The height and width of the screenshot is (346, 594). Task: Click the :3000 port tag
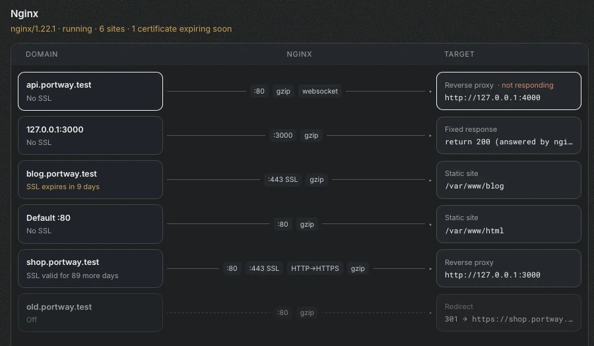point(283,135)
